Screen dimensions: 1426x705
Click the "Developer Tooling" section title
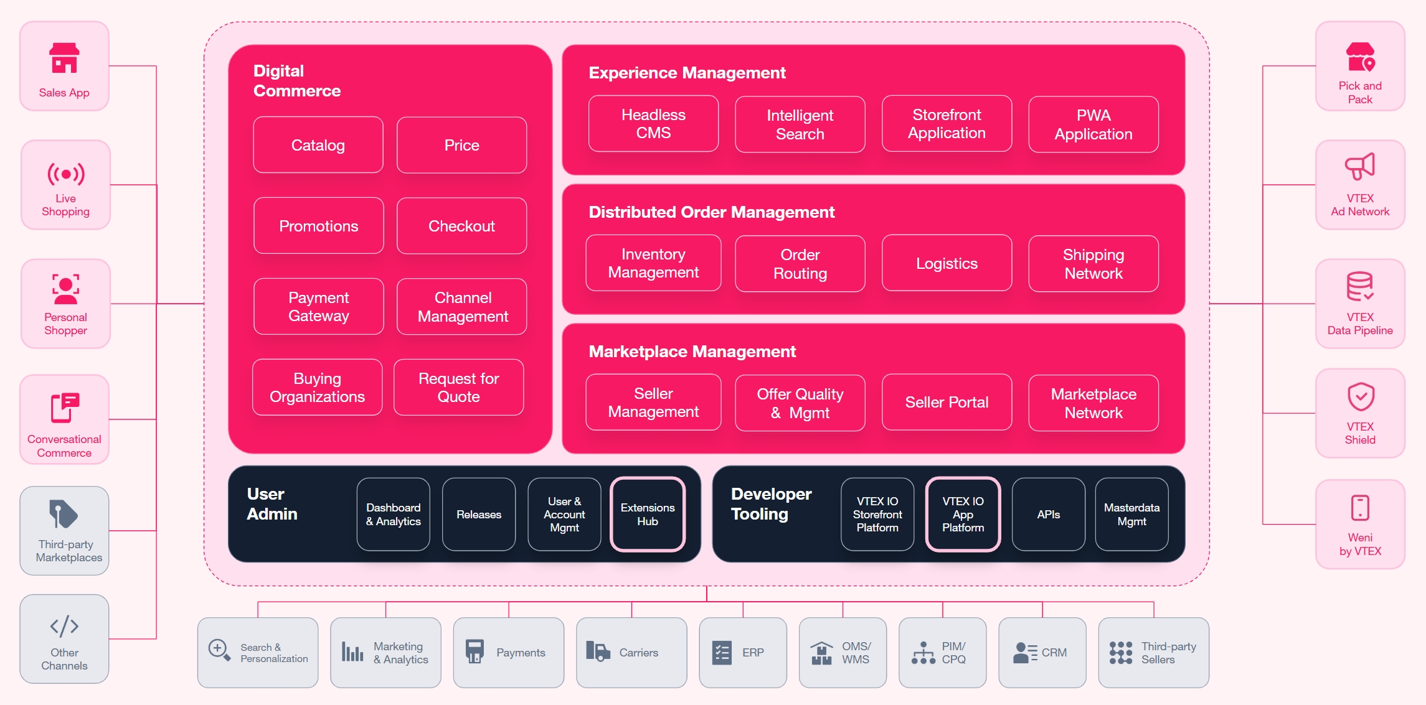pyautogui.click(x=772, y=504)
